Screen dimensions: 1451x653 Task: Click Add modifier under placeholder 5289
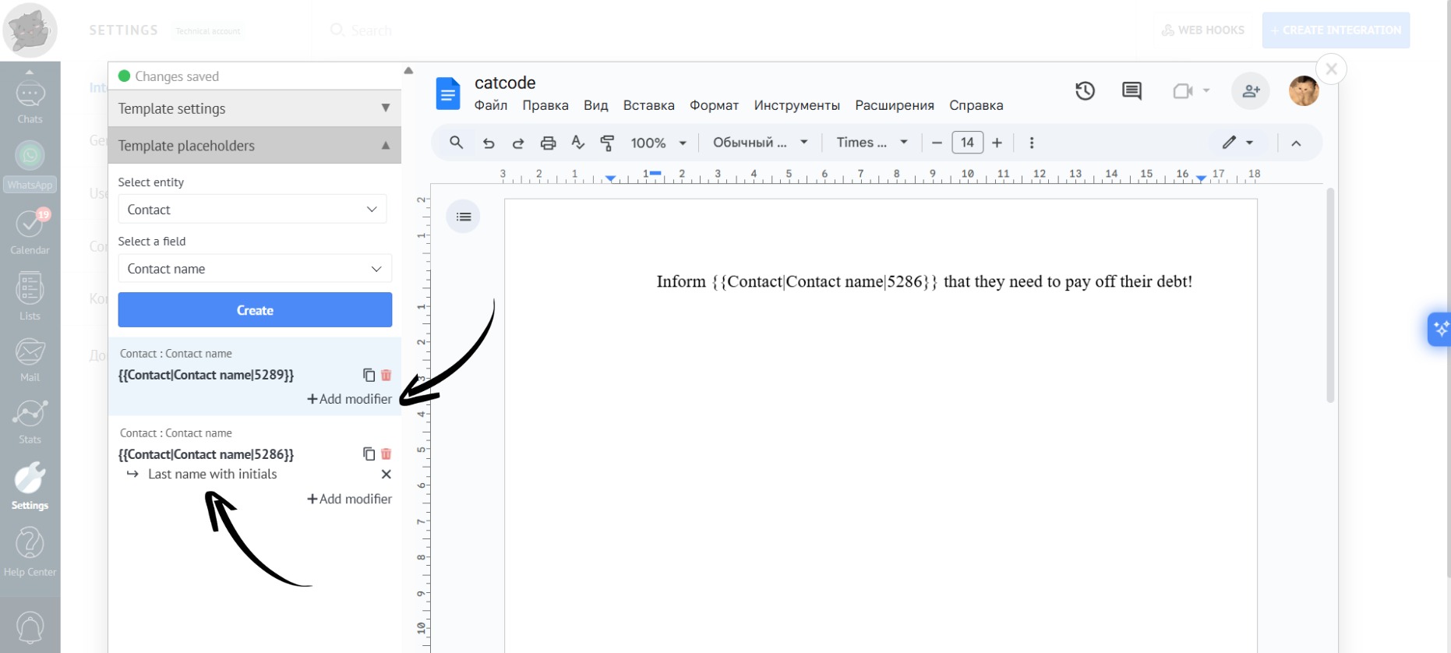coord(350,399)
